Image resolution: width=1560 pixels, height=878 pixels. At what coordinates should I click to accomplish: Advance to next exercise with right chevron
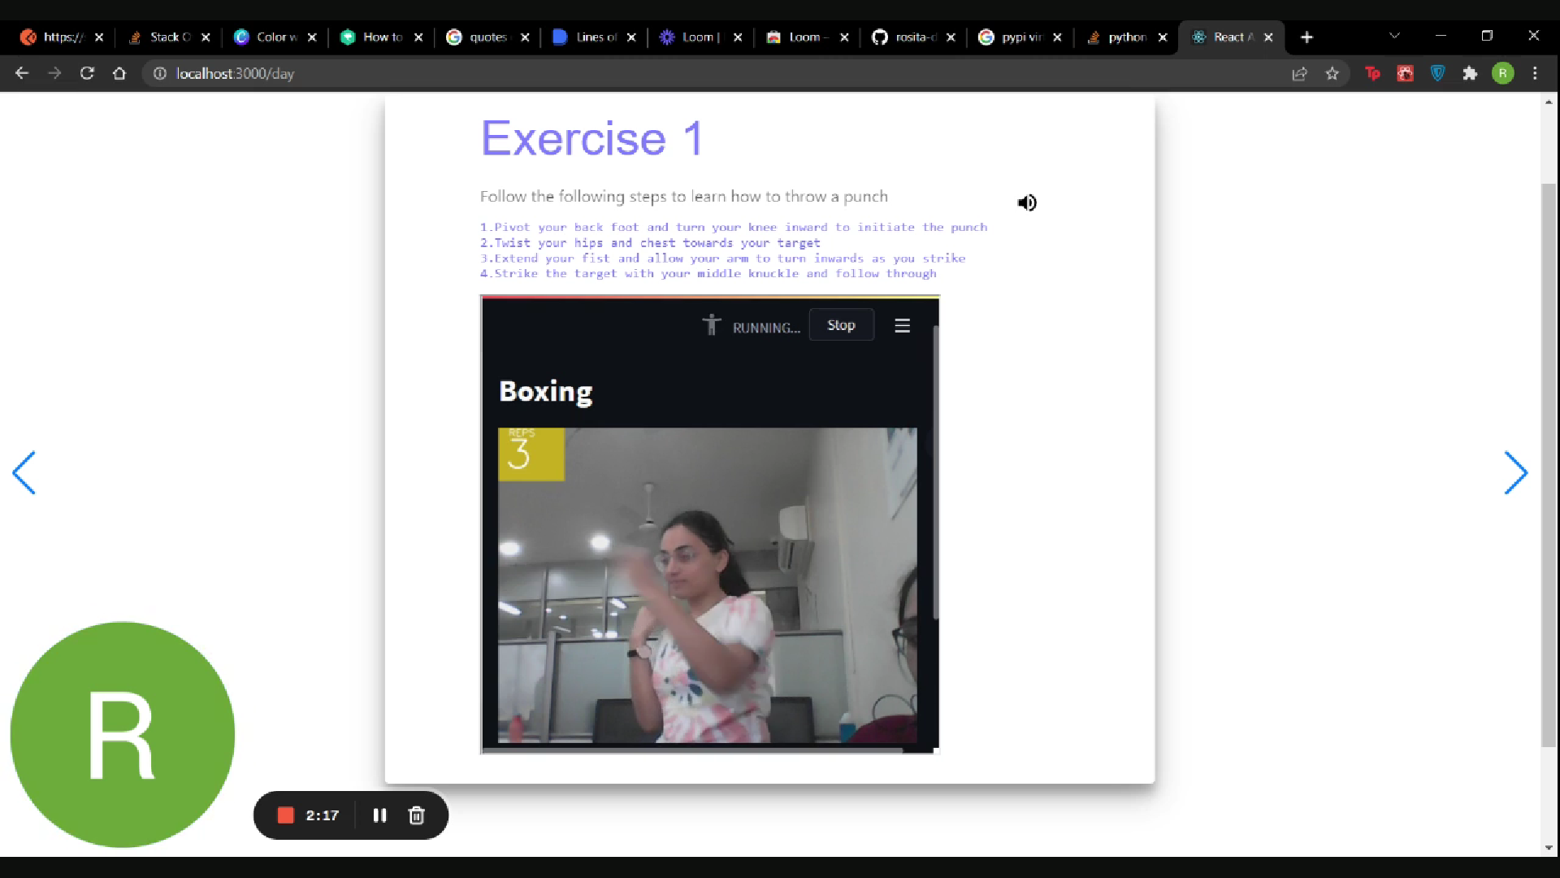coord(1516,472)
